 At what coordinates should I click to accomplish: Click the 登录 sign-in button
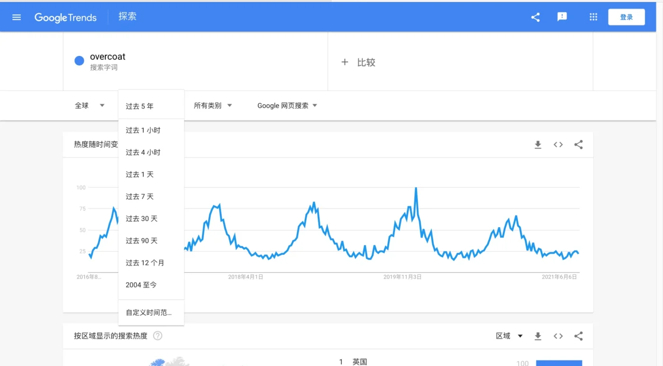pos(626,17)
